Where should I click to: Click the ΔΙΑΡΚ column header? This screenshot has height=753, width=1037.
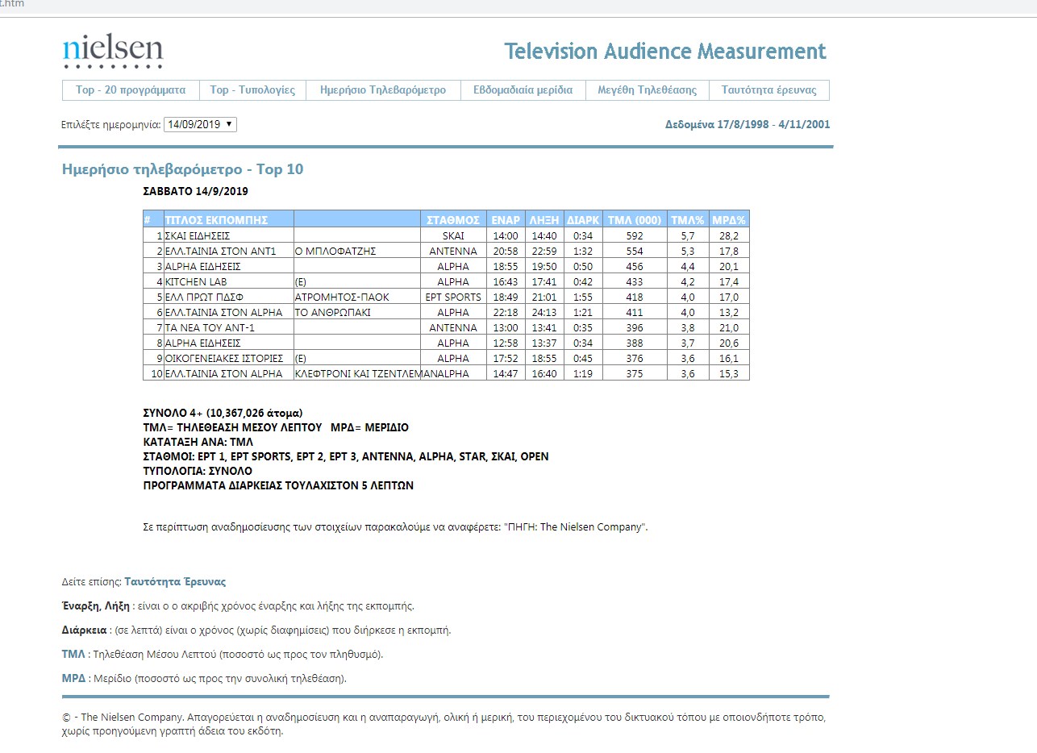click(x=582, y=220)
